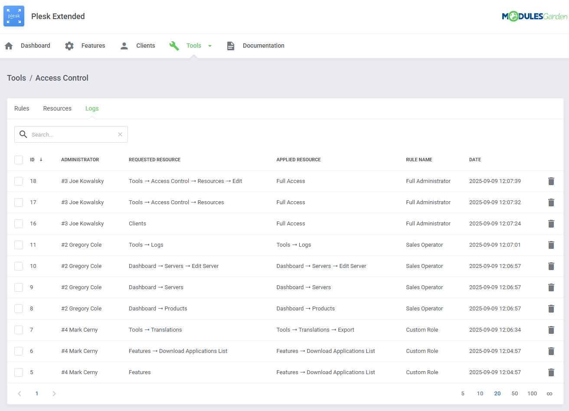Image resolution: width=569 pixels, height=411 pixels.
Task: Set page size to 100 entries
Action: click(x=532, y=393)
